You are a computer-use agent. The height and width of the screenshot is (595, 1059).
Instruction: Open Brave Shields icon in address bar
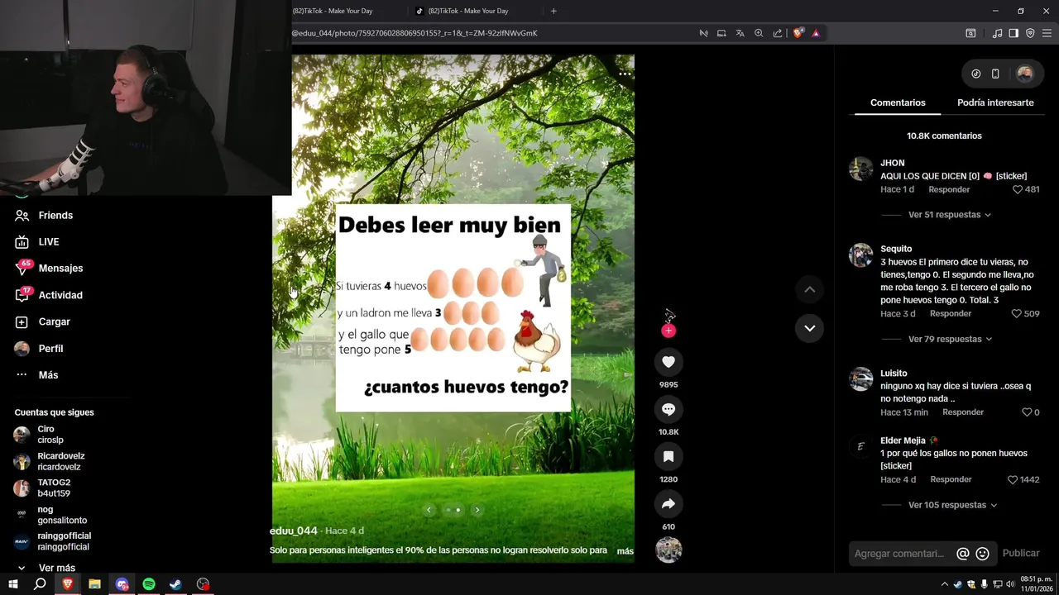798,33
